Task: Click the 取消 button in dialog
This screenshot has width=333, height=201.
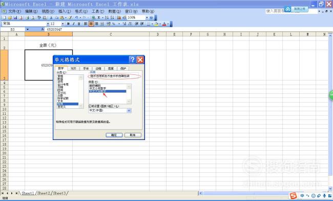Action: click(x=133, y=135)
